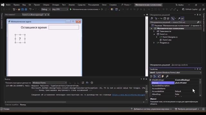Show events lightning icon in Properties
This screenshot has width=206, height=115.
[x=163, y=76]
